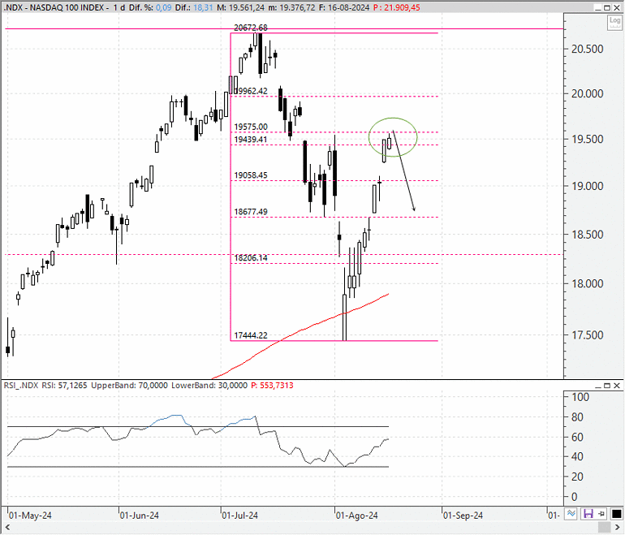Click the 'LowerBand: 30,0000' label
The width and height of the screenshot is (625, 535).
pyautogui.click(x=209, y=386)
